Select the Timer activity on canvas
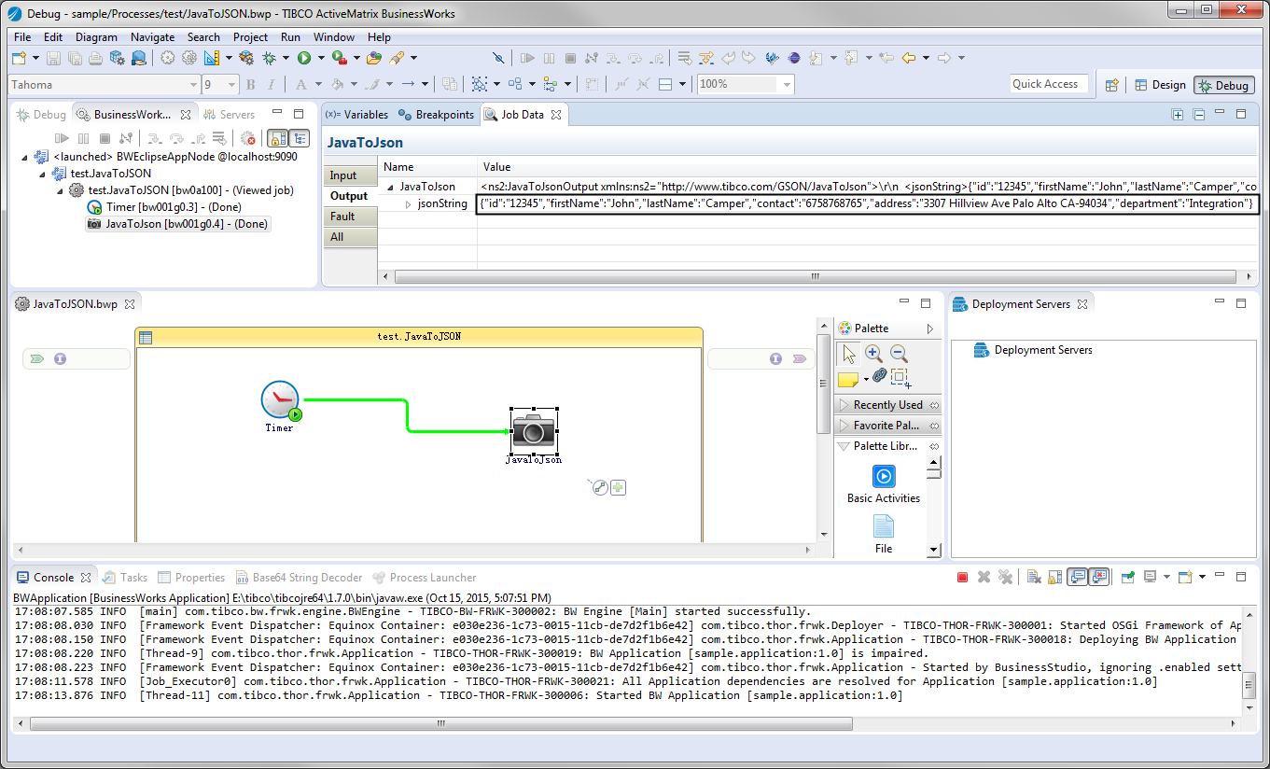This screenshot has width=1270, height=769. [x=279, y=399]
